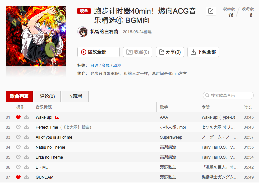This screenshot has height=183, width=259.
Task: Sort by the 时长 column header
Action: (248, 107)
